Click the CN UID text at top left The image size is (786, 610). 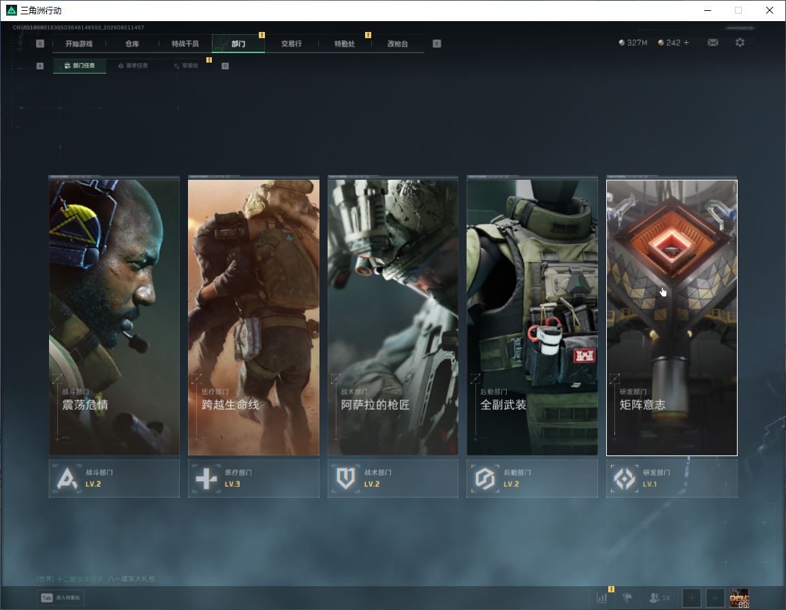pyautogui.click(x=78, y=27)
